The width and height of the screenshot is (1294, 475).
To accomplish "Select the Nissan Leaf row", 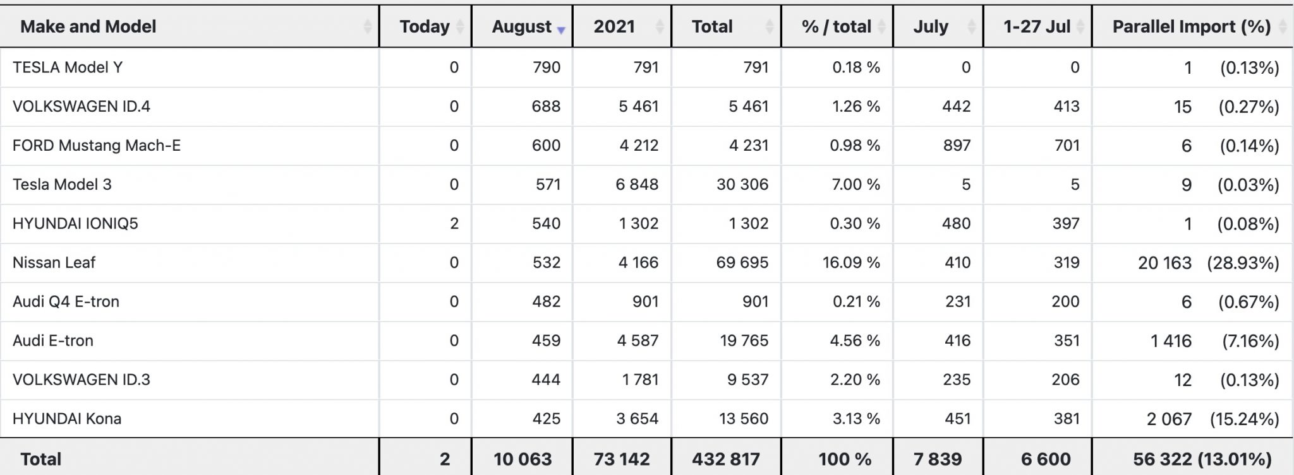I will pyautogui.click(x=646, y=263).
